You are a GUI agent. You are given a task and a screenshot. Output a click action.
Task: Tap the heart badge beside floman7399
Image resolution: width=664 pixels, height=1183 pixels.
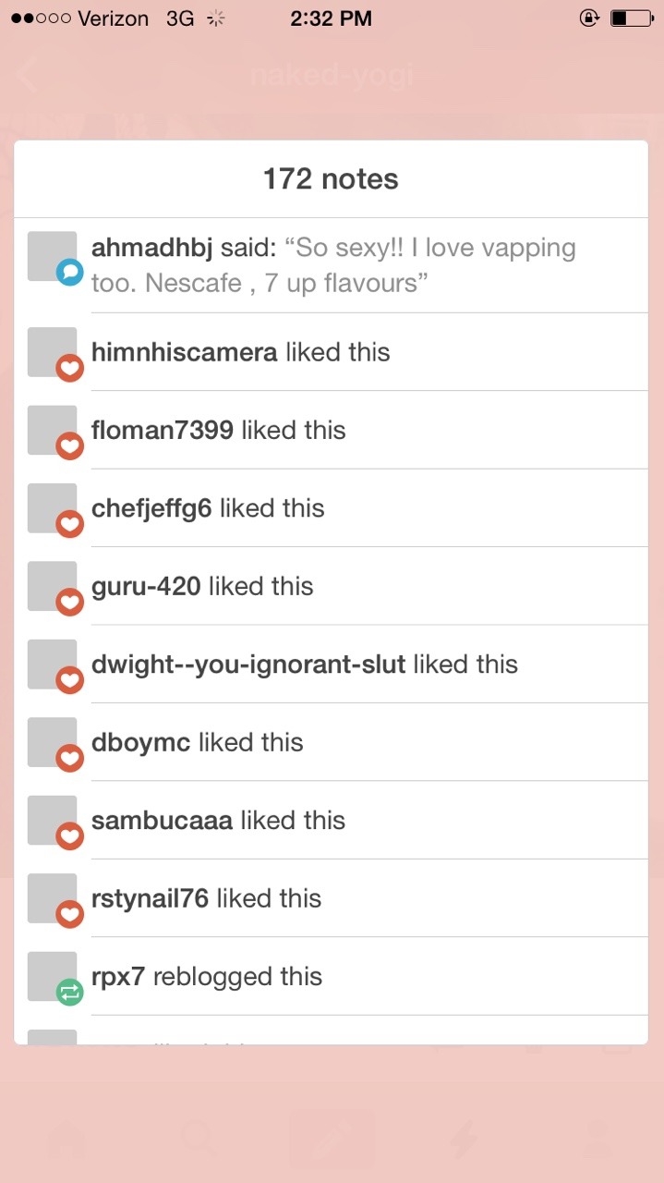tap(70, 446)
